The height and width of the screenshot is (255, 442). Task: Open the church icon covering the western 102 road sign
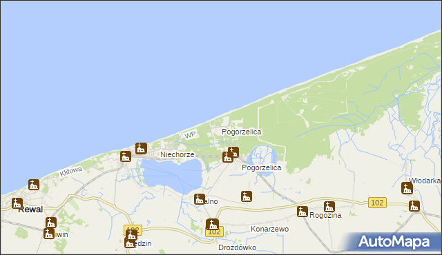click(131, 234)
